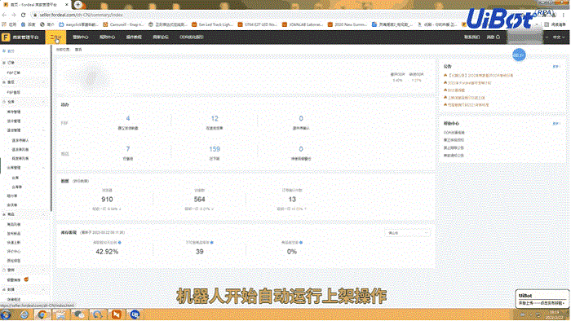
Task: Click the Windows Start orb
Action: click(x=6, y=314)
